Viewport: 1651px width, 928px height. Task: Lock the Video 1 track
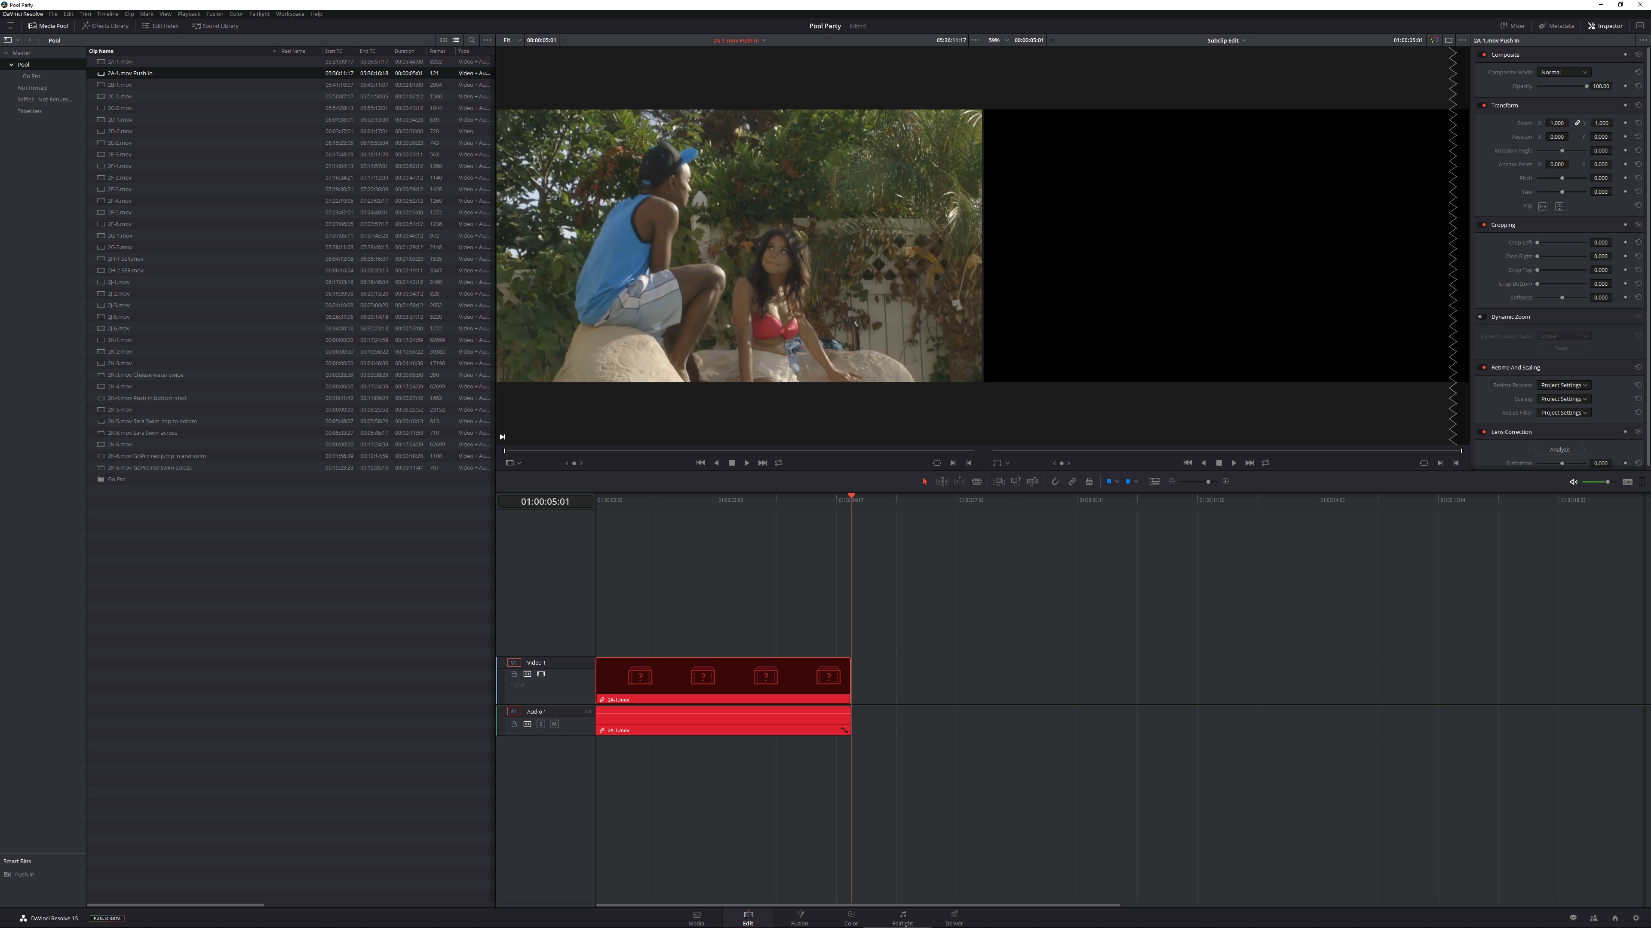514,674
